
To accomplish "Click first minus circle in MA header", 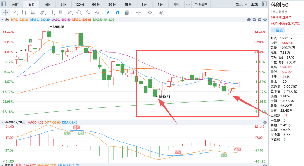I will point(249,20).
